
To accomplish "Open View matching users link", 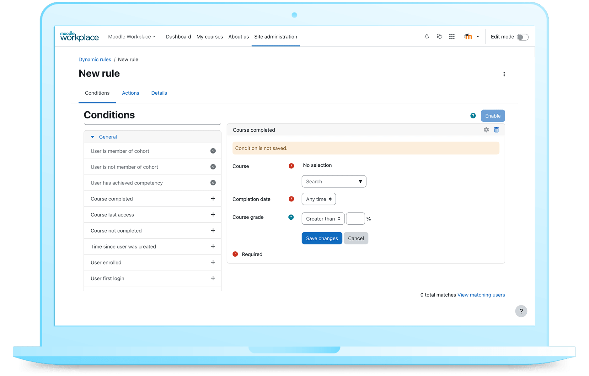I will (x=481, y=295).
